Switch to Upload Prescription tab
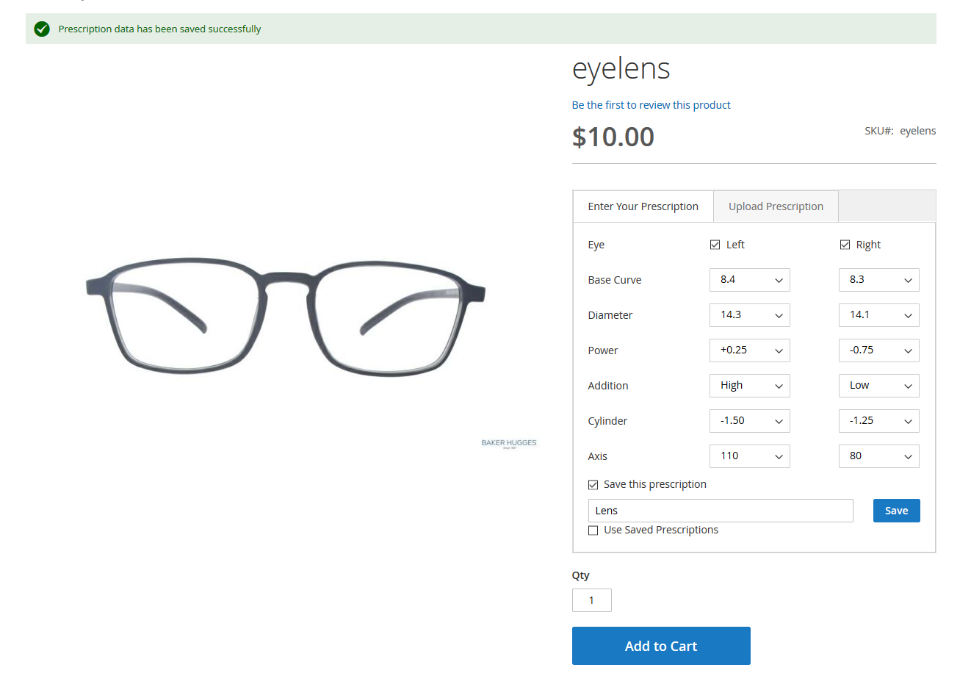The height and width of the screenshot is (698, 971). (776, 206)
